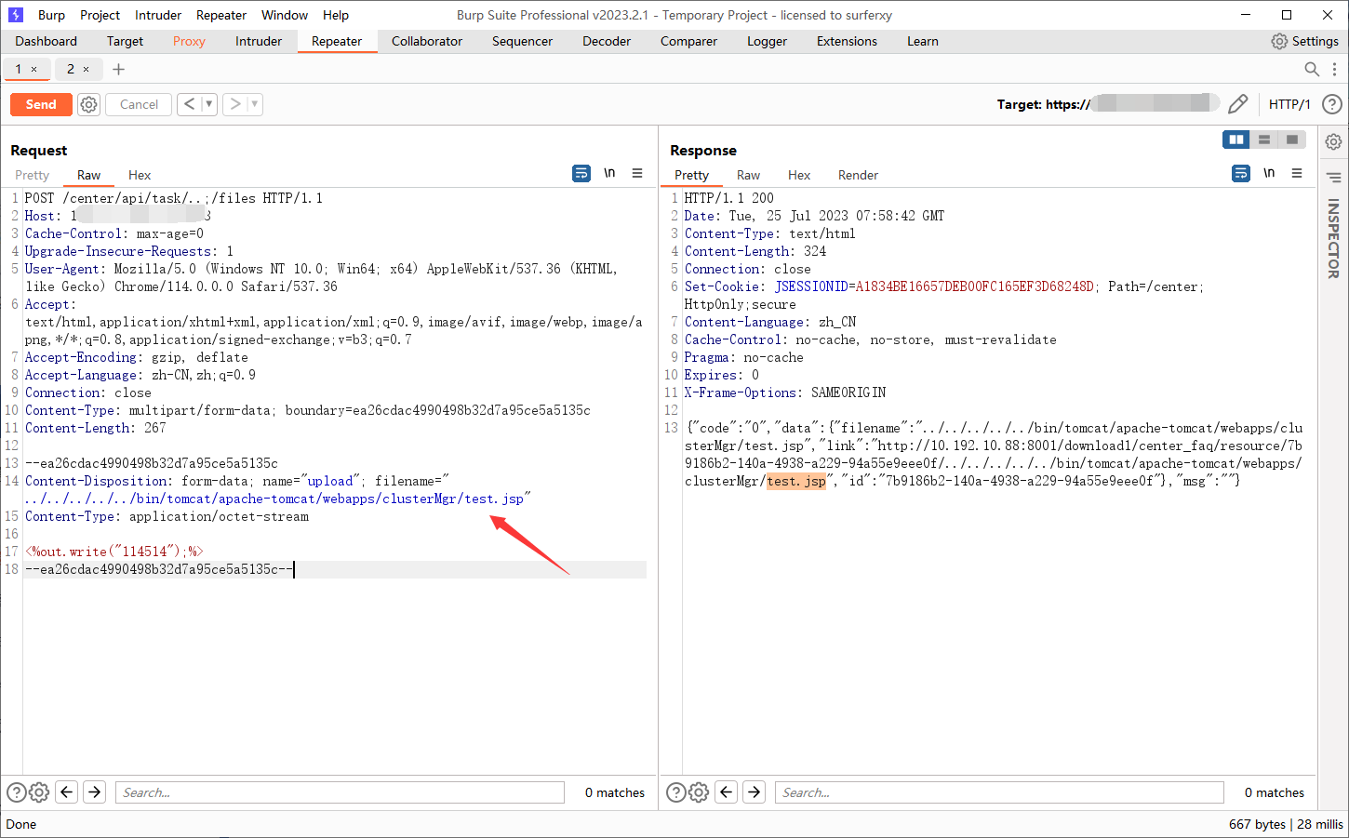1349x838 pixels.
Task: Select request Hex view
Action: tap(140, 175)
